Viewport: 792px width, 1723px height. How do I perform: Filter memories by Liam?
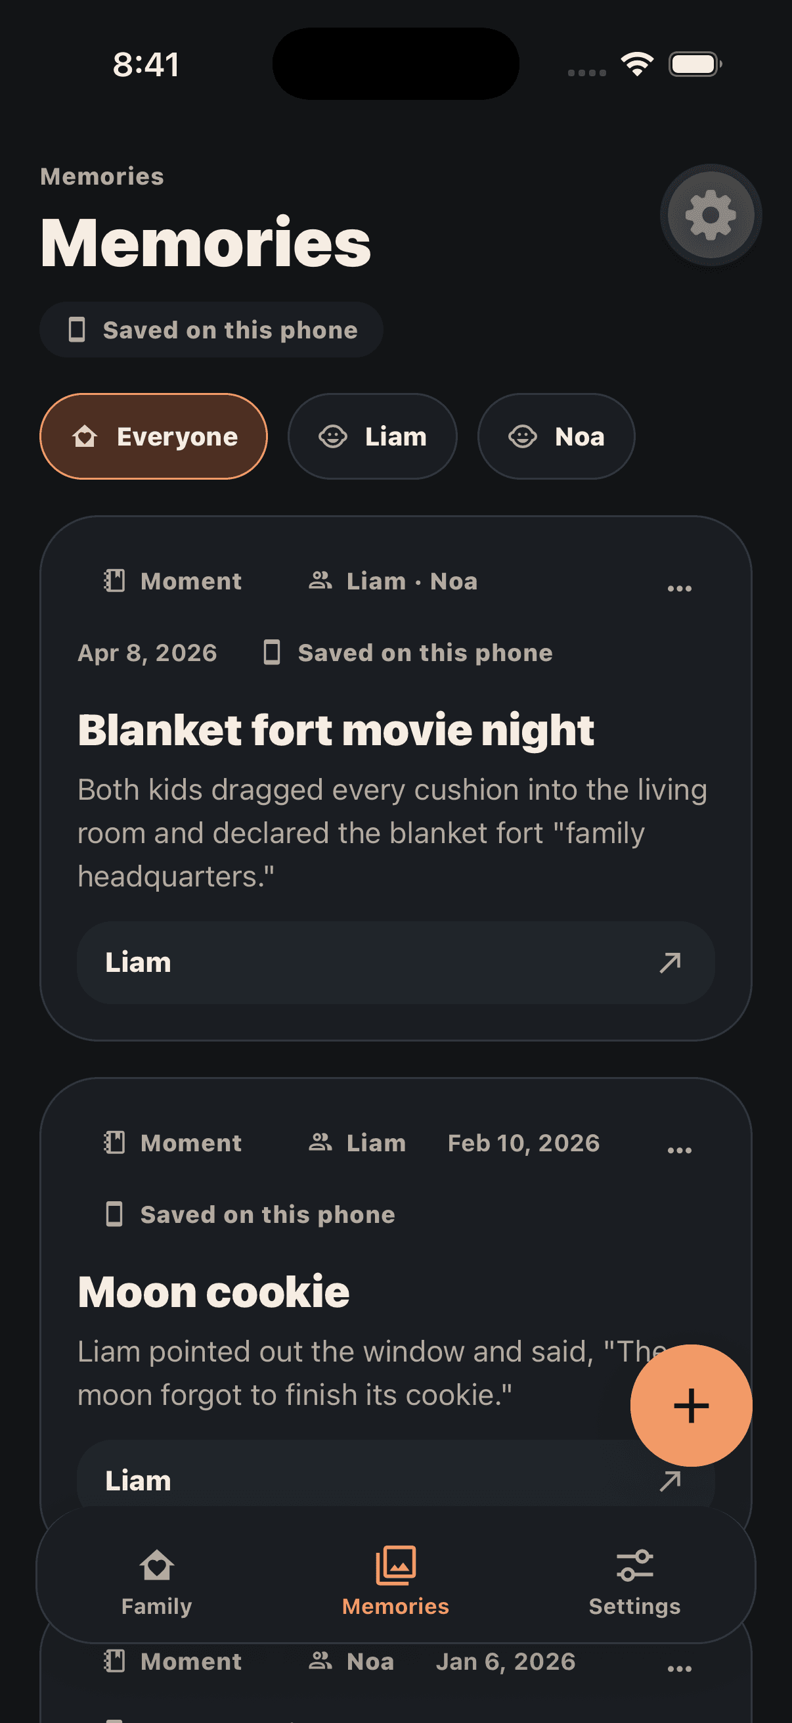[x=372, y=436]
